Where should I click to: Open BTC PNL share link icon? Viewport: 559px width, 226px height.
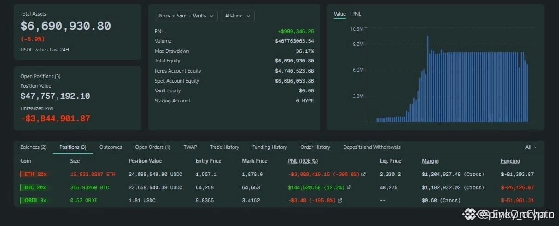coord(349,187)
